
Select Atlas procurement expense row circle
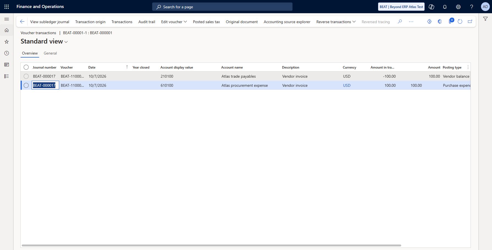[26, 85]
